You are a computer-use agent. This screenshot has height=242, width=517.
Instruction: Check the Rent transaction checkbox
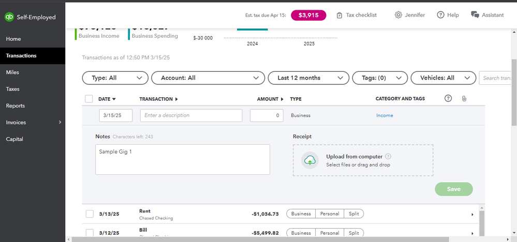click(90, 214)
